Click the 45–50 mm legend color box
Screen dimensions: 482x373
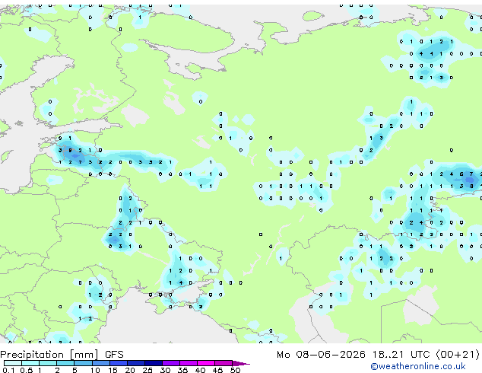pyautogui.click(x=224, y=363)
